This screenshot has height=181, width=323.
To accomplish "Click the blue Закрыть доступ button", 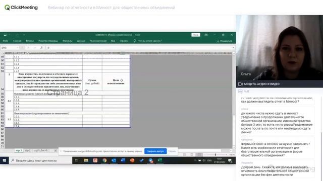I will click(x=155, y=151).
